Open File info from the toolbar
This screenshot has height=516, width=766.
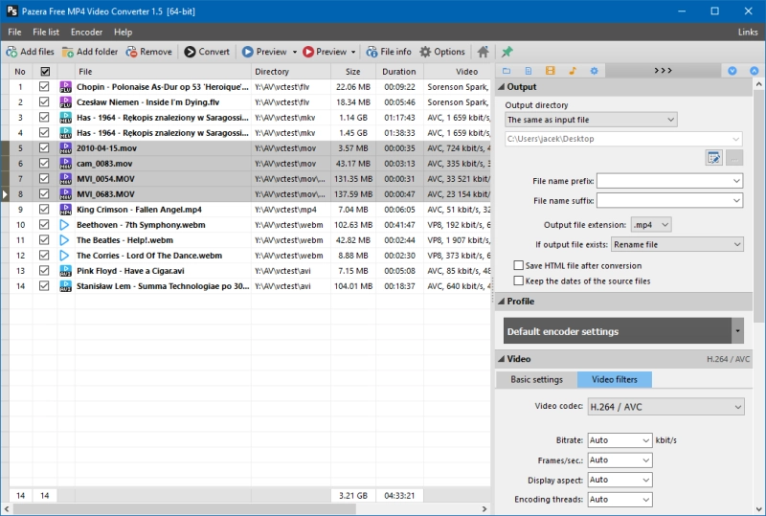389,52
